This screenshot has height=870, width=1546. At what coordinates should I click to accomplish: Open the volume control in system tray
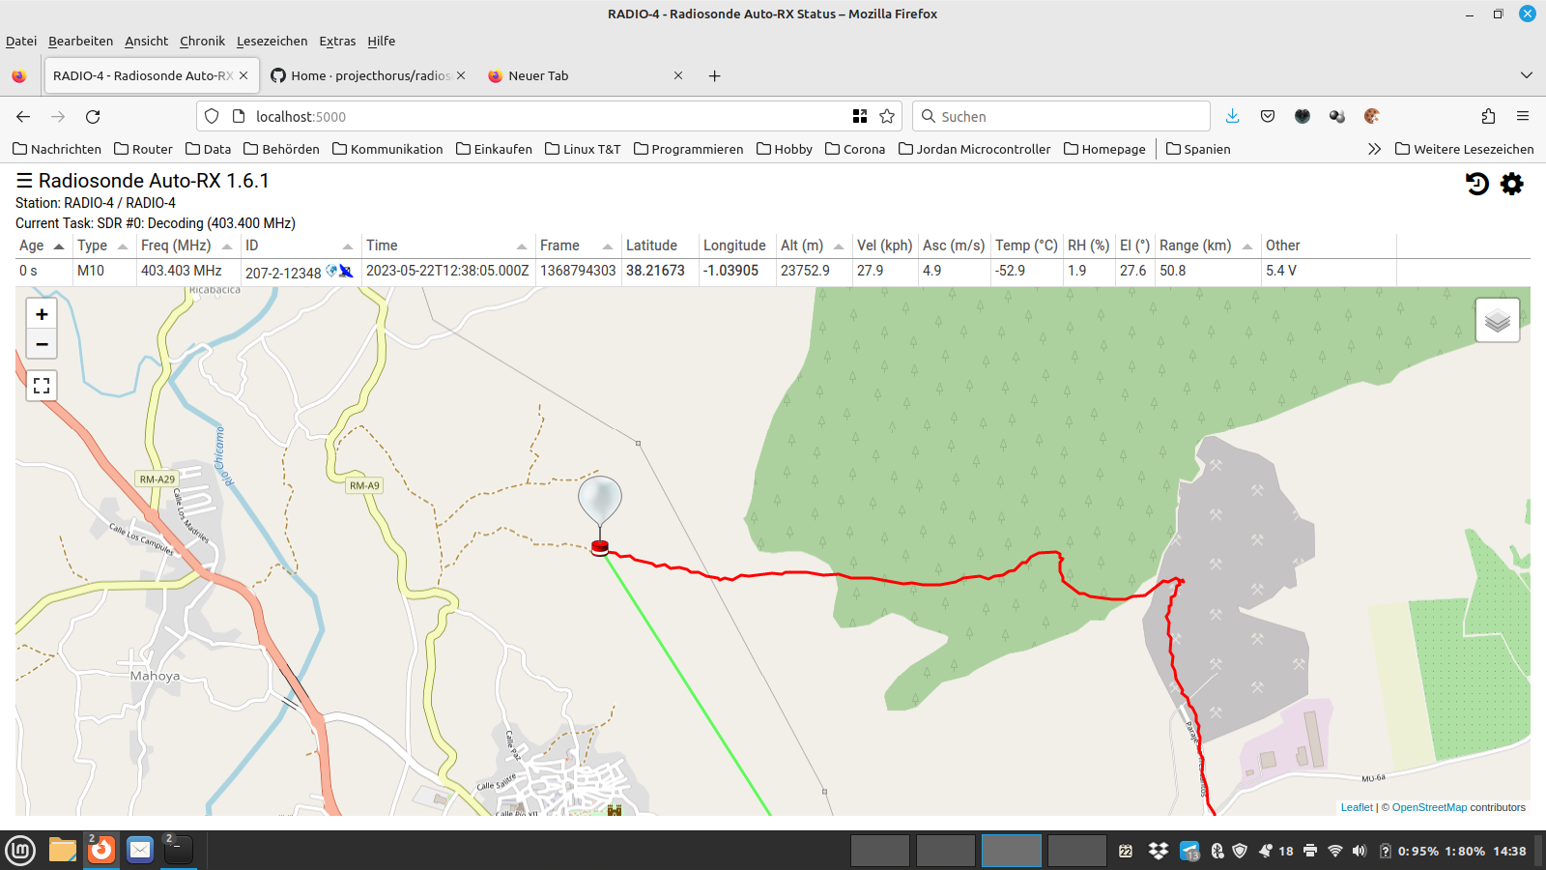pyautogui.click(x=1360, y=851)
